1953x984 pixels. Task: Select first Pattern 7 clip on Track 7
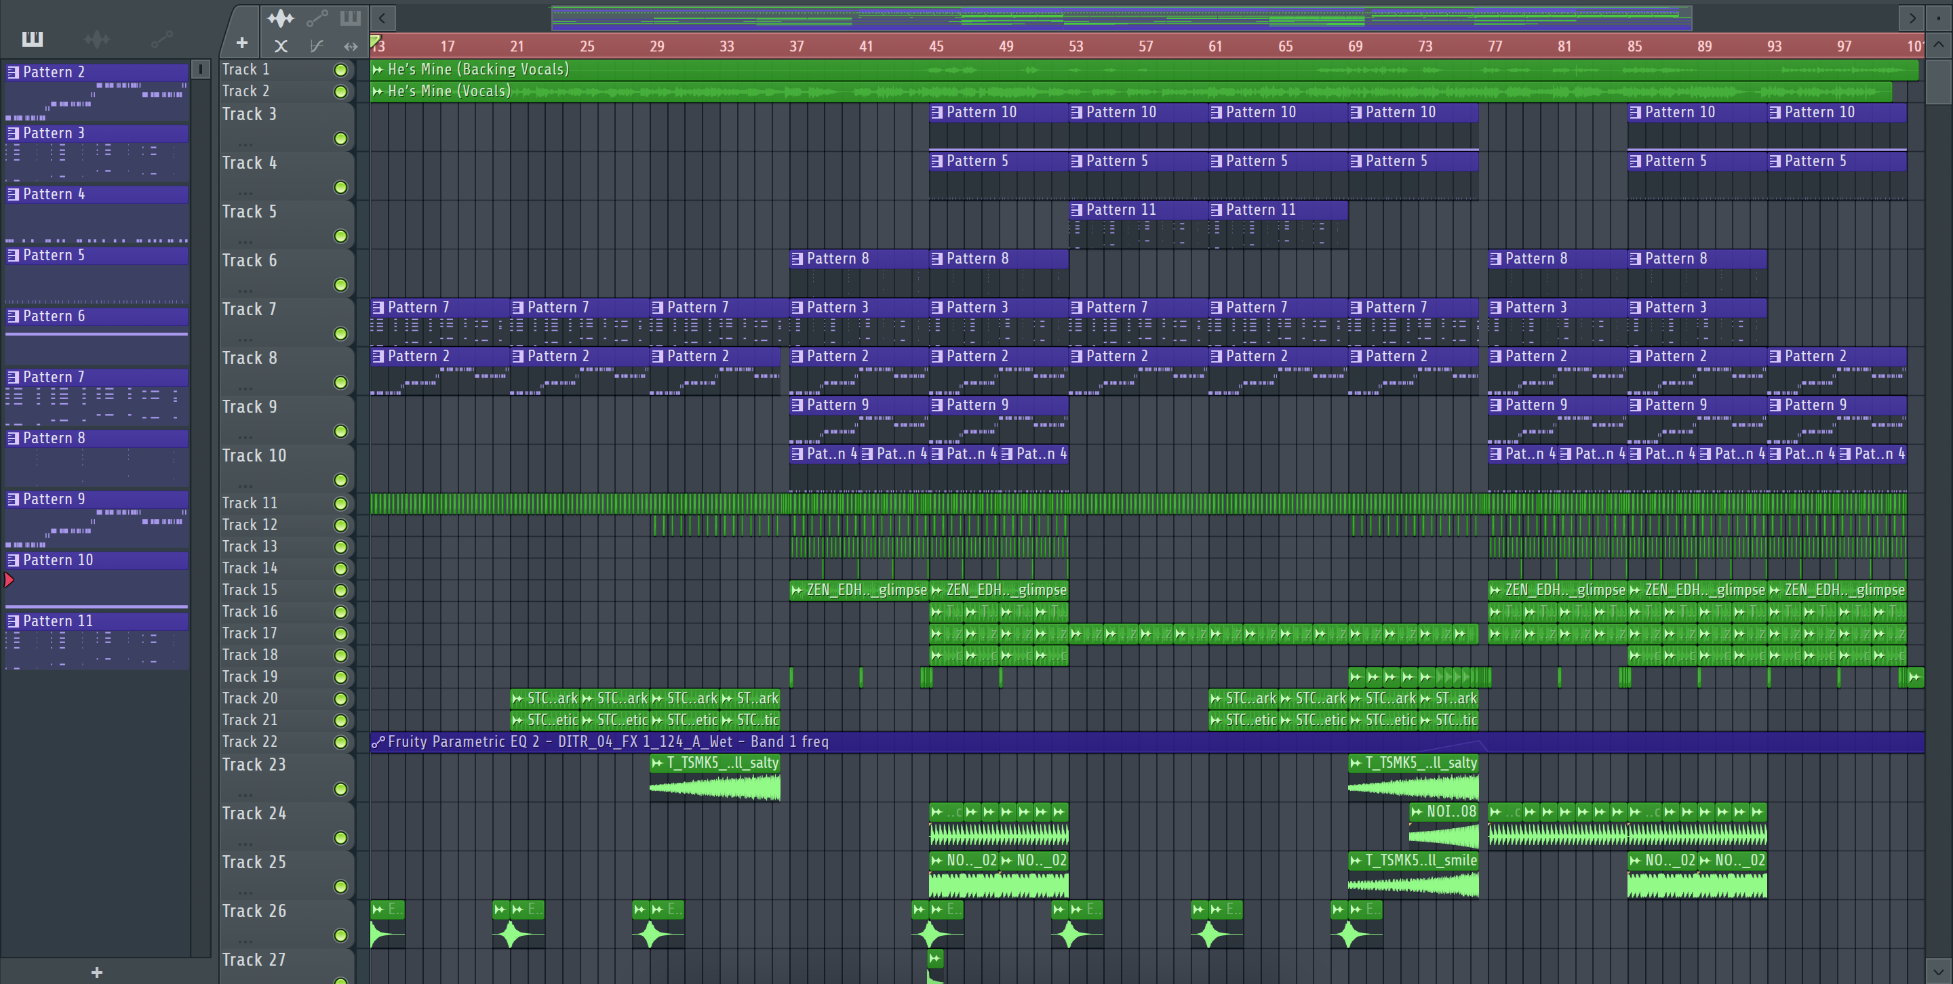pyautogui.click(x=439, y=322)
